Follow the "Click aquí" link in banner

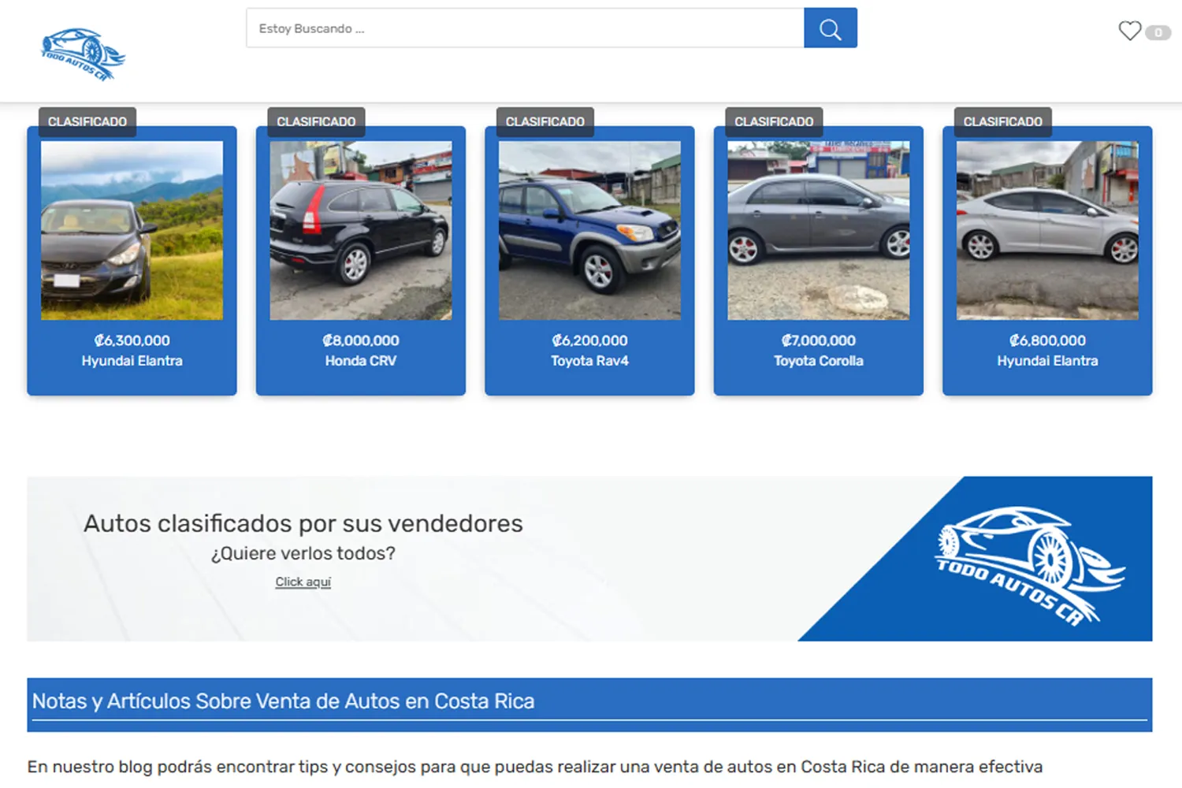(303, 582)
